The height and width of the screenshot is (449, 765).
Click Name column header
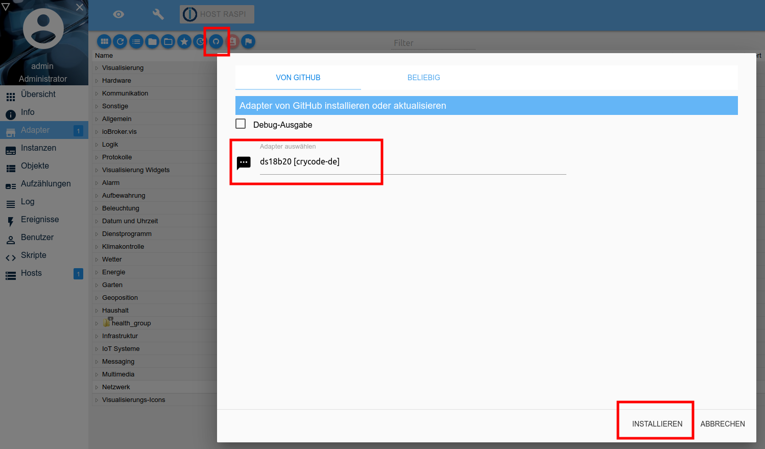point(104,56)
